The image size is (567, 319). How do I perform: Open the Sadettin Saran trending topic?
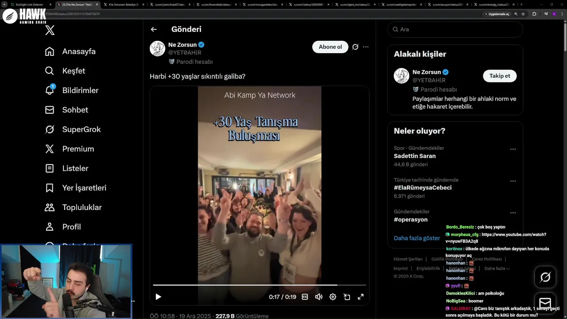coord(415,156)
